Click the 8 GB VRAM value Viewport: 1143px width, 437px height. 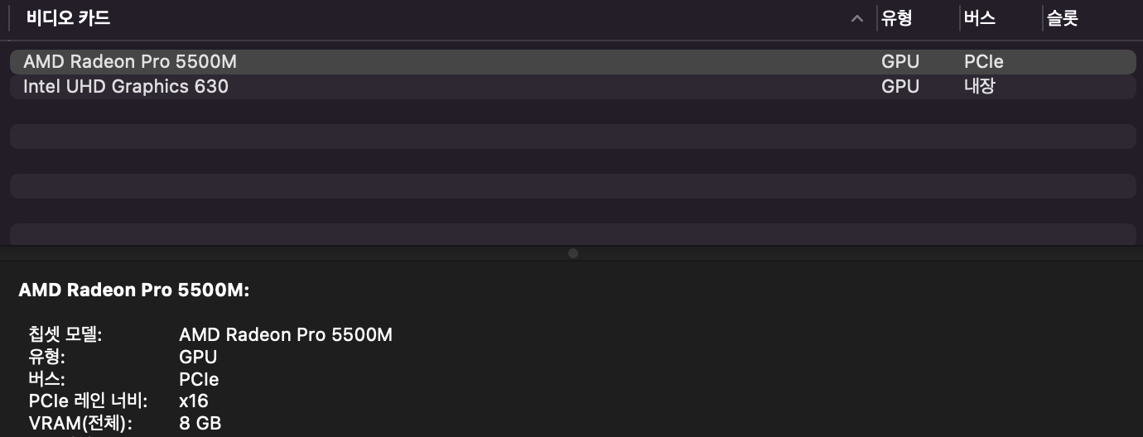click(x=200, y=425)
